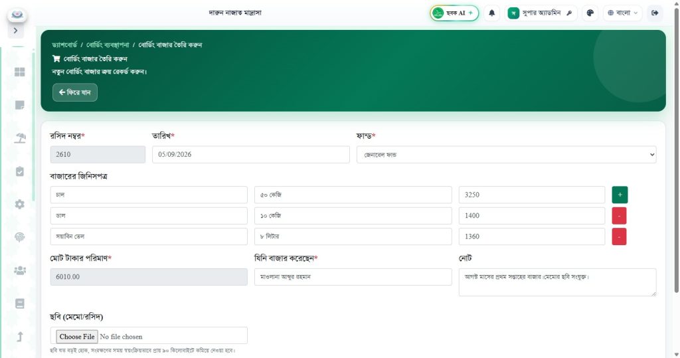Click the logout icon at top right
Image resolution: width=680 pixels, height=358 pixels.
[x=655, y=13]
